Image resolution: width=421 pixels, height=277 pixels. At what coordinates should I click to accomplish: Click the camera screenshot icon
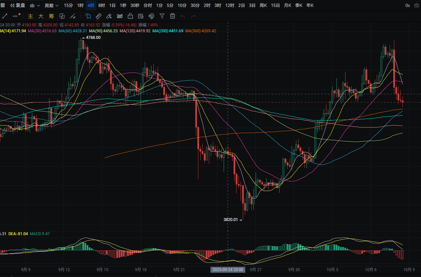coord(416,5)
